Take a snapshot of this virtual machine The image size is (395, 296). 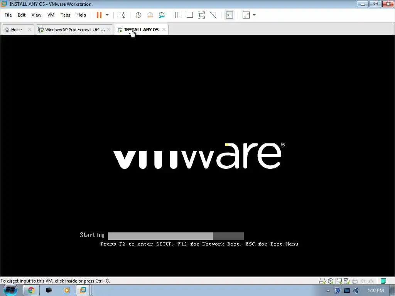[x=138, y=15]
